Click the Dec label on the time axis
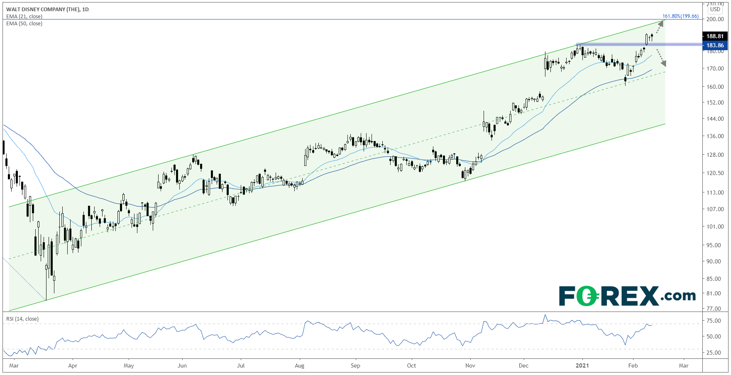The width and height of the screenshot is (731, 375). (x=524, y=365)
